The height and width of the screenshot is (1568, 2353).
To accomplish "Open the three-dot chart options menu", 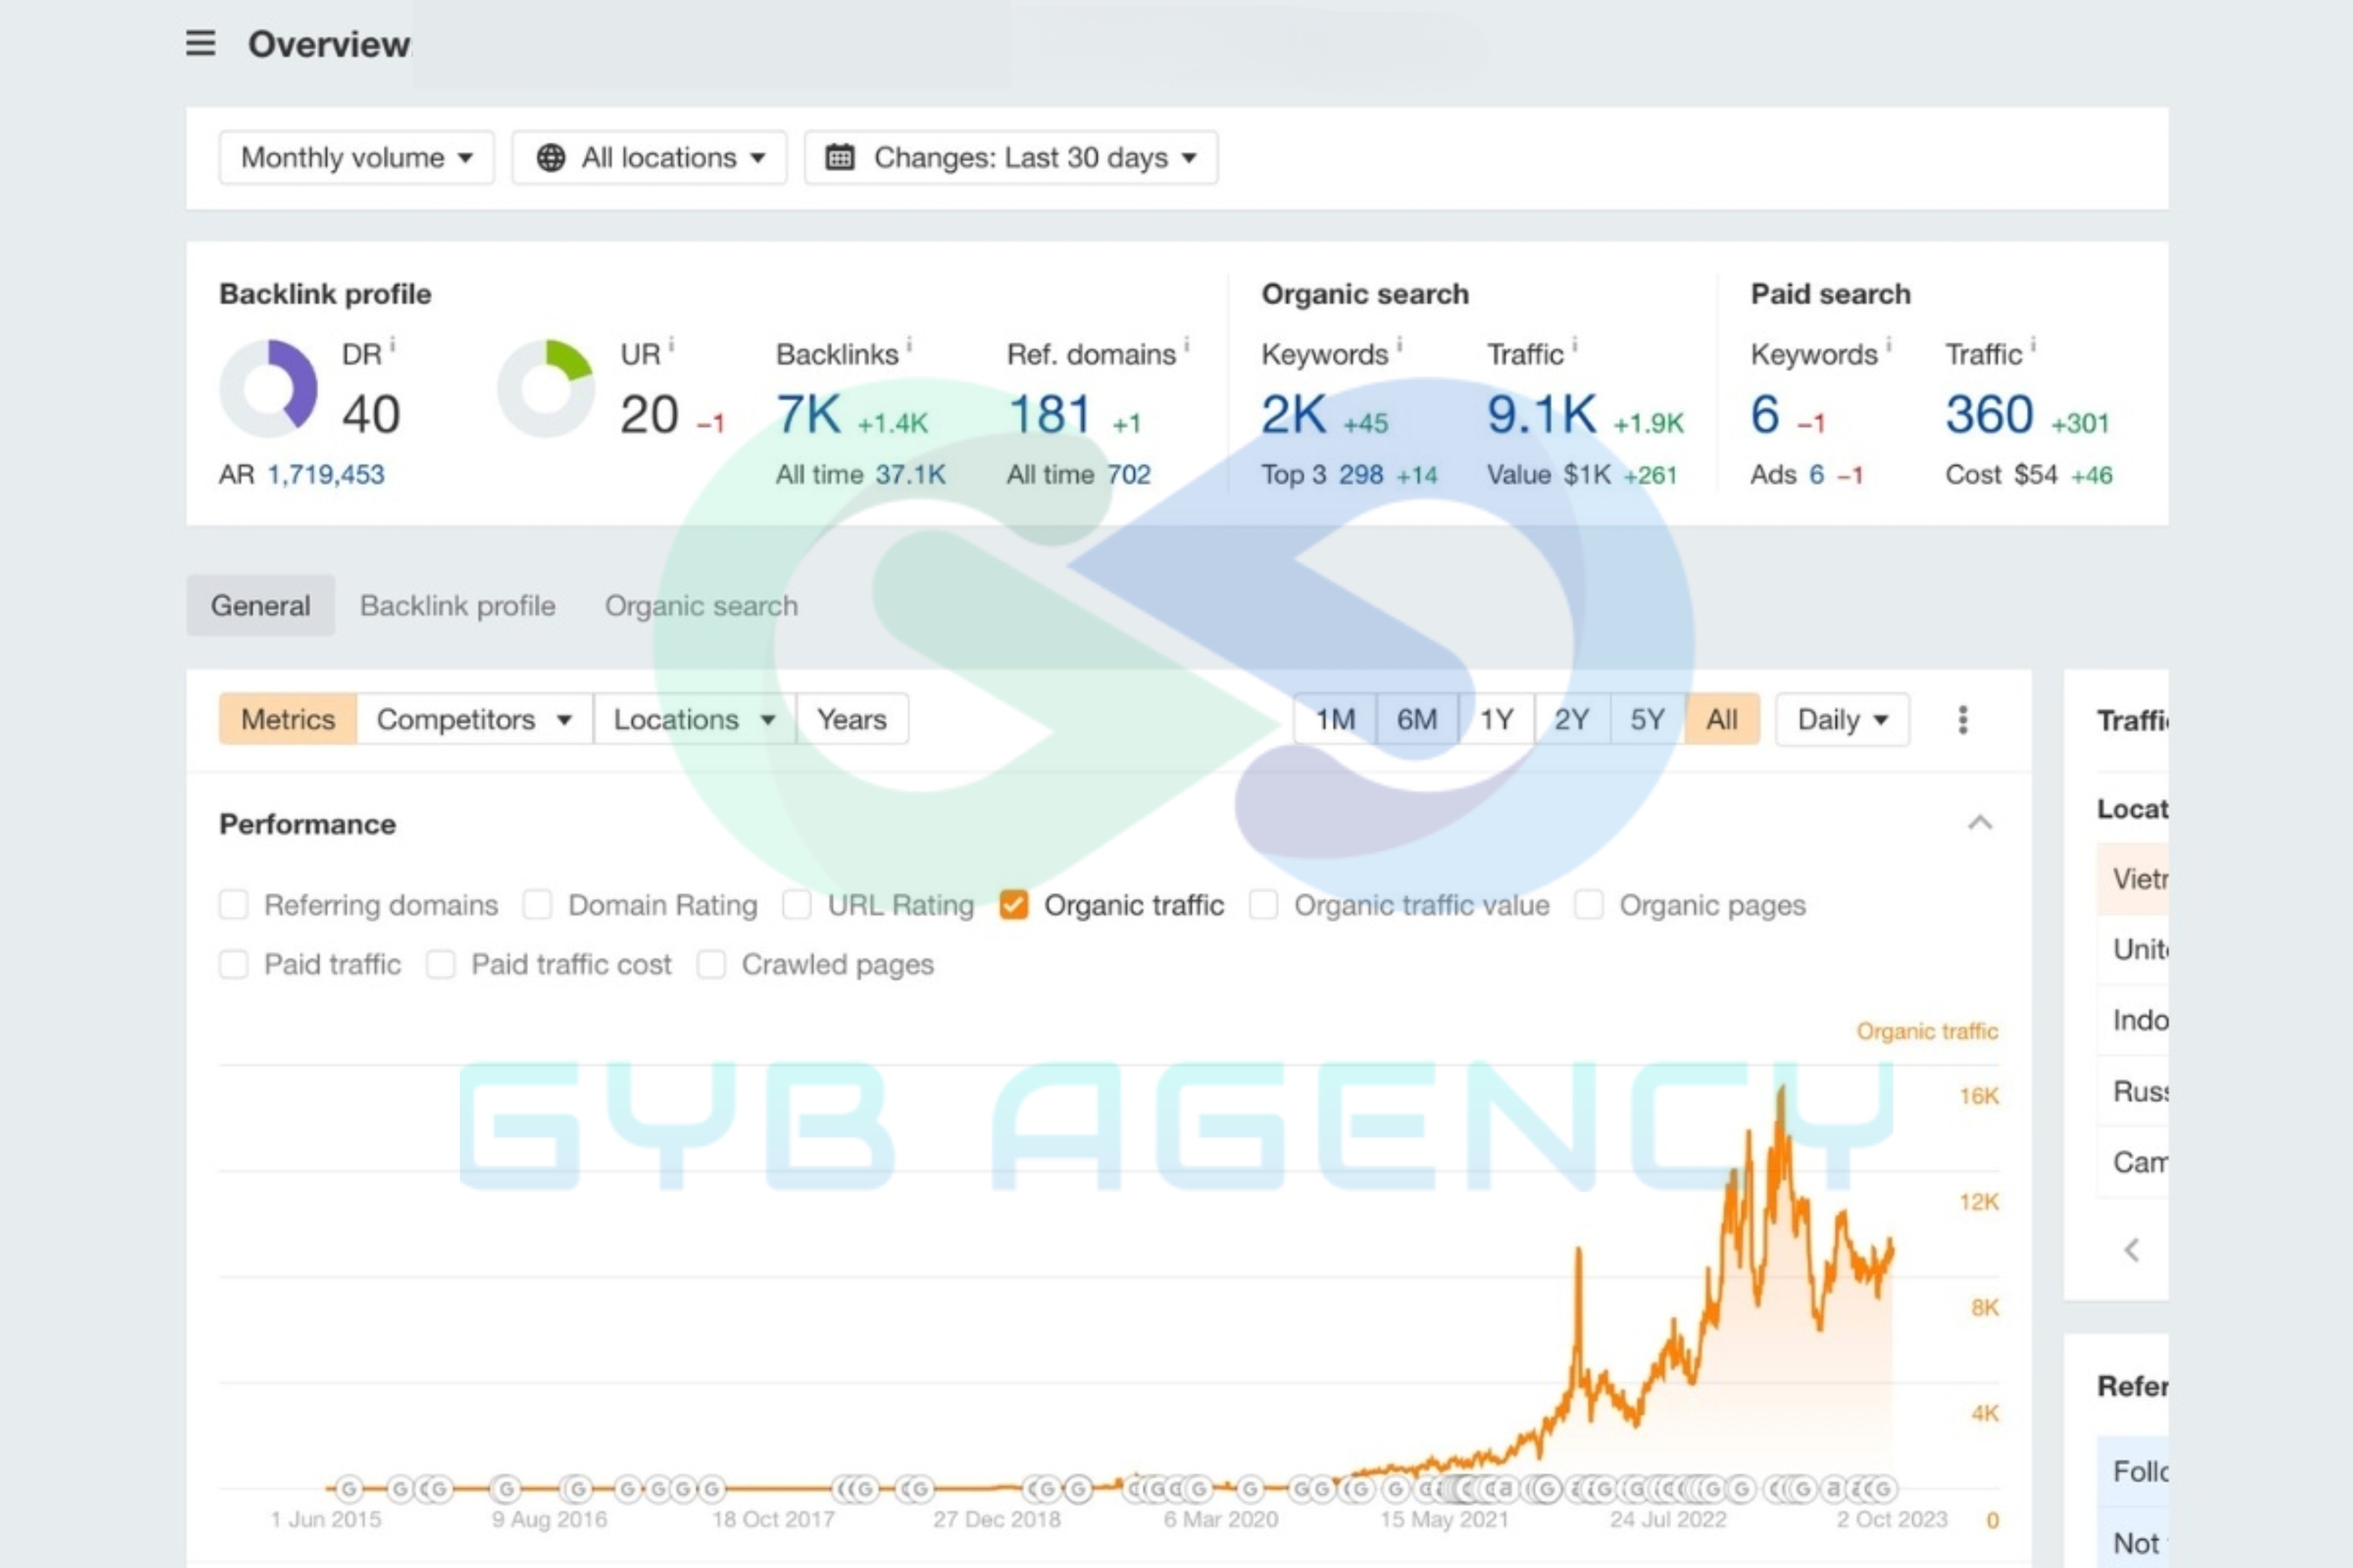I will tap(1963, 719).
